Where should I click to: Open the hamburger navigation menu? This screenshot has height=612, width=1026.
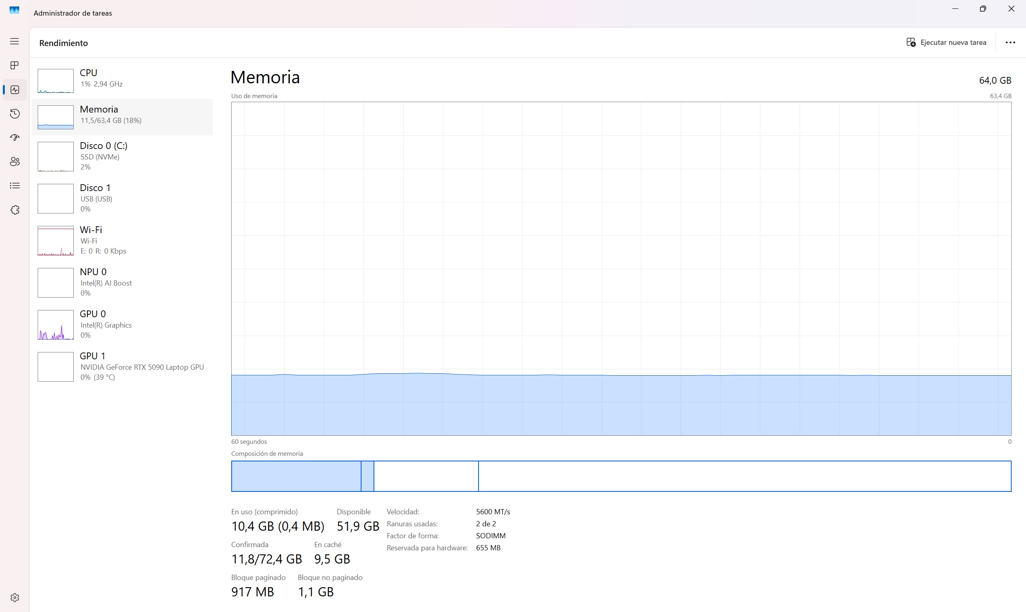[x=14, y=41]
